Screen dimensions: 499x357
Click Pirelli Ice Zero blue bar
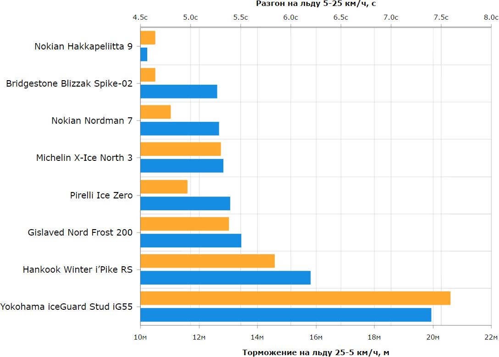[x=185, y=203]
